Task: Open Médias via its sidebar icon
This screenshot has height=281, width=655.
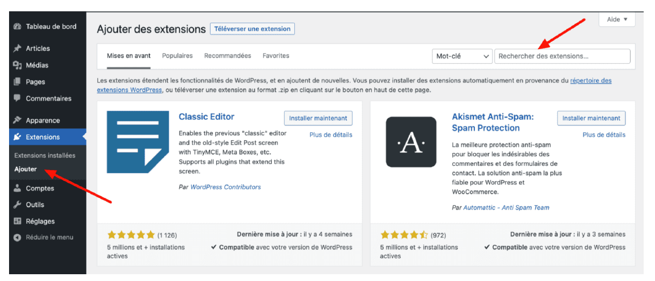Action: click(x=17, y=65)
